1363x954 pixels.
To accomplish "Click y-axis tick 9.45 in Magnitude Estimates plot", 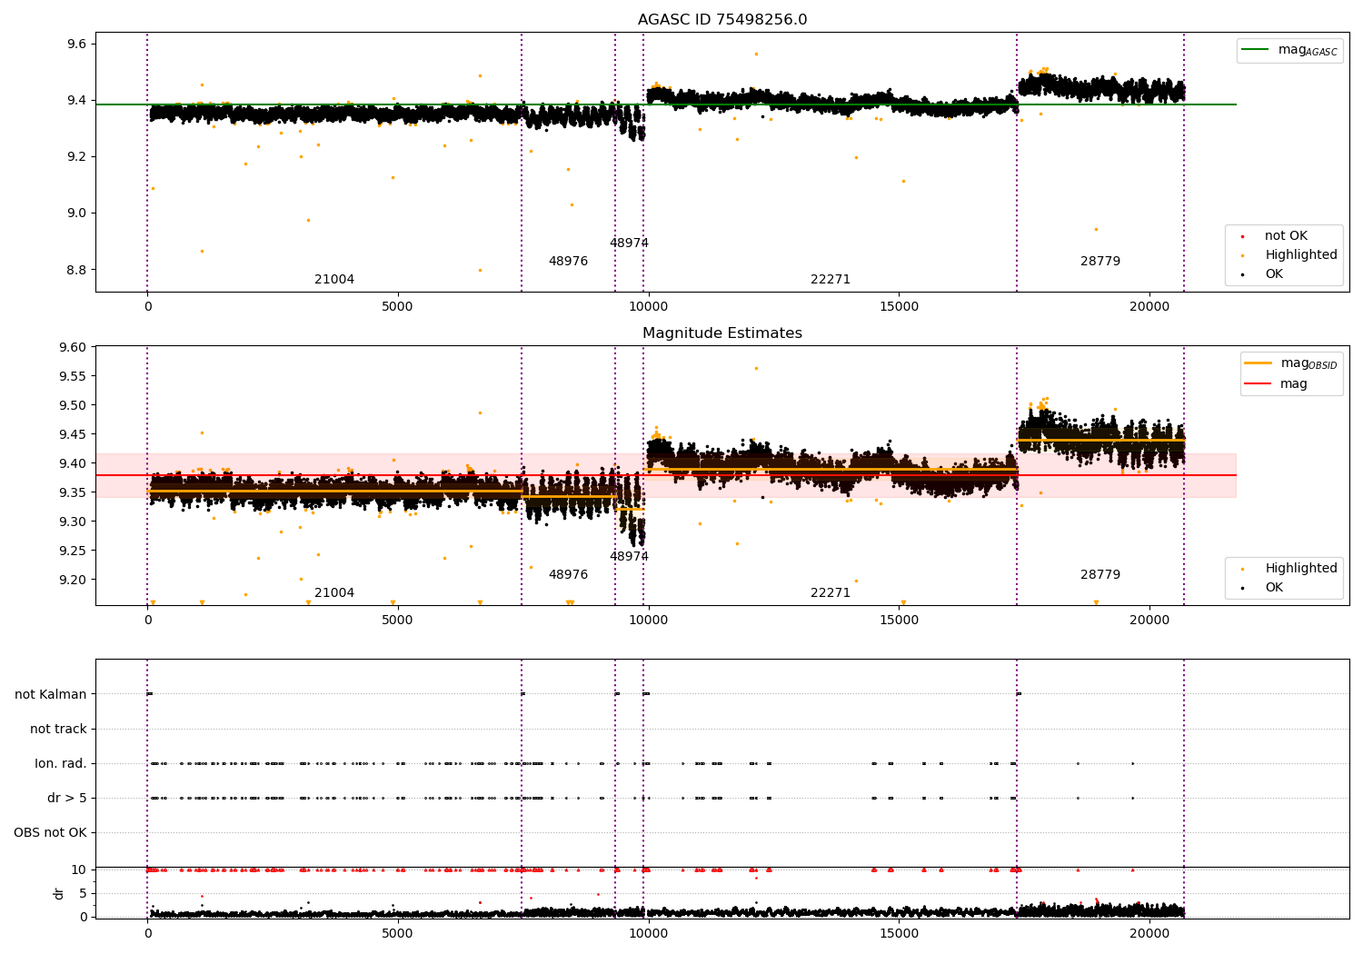I will [x=74, y=434].
